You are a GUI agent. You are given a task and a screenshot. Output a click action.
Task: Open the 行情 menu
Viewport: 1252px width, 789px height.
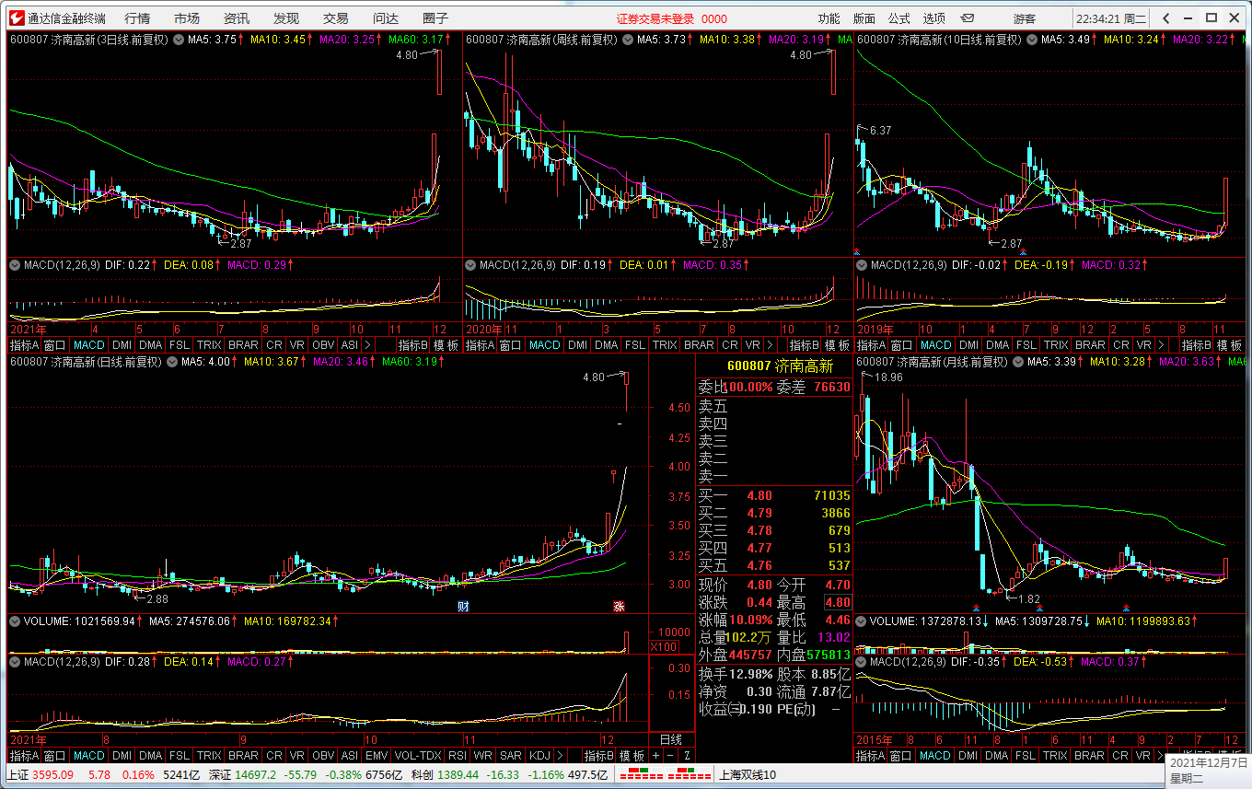point(137,18)
